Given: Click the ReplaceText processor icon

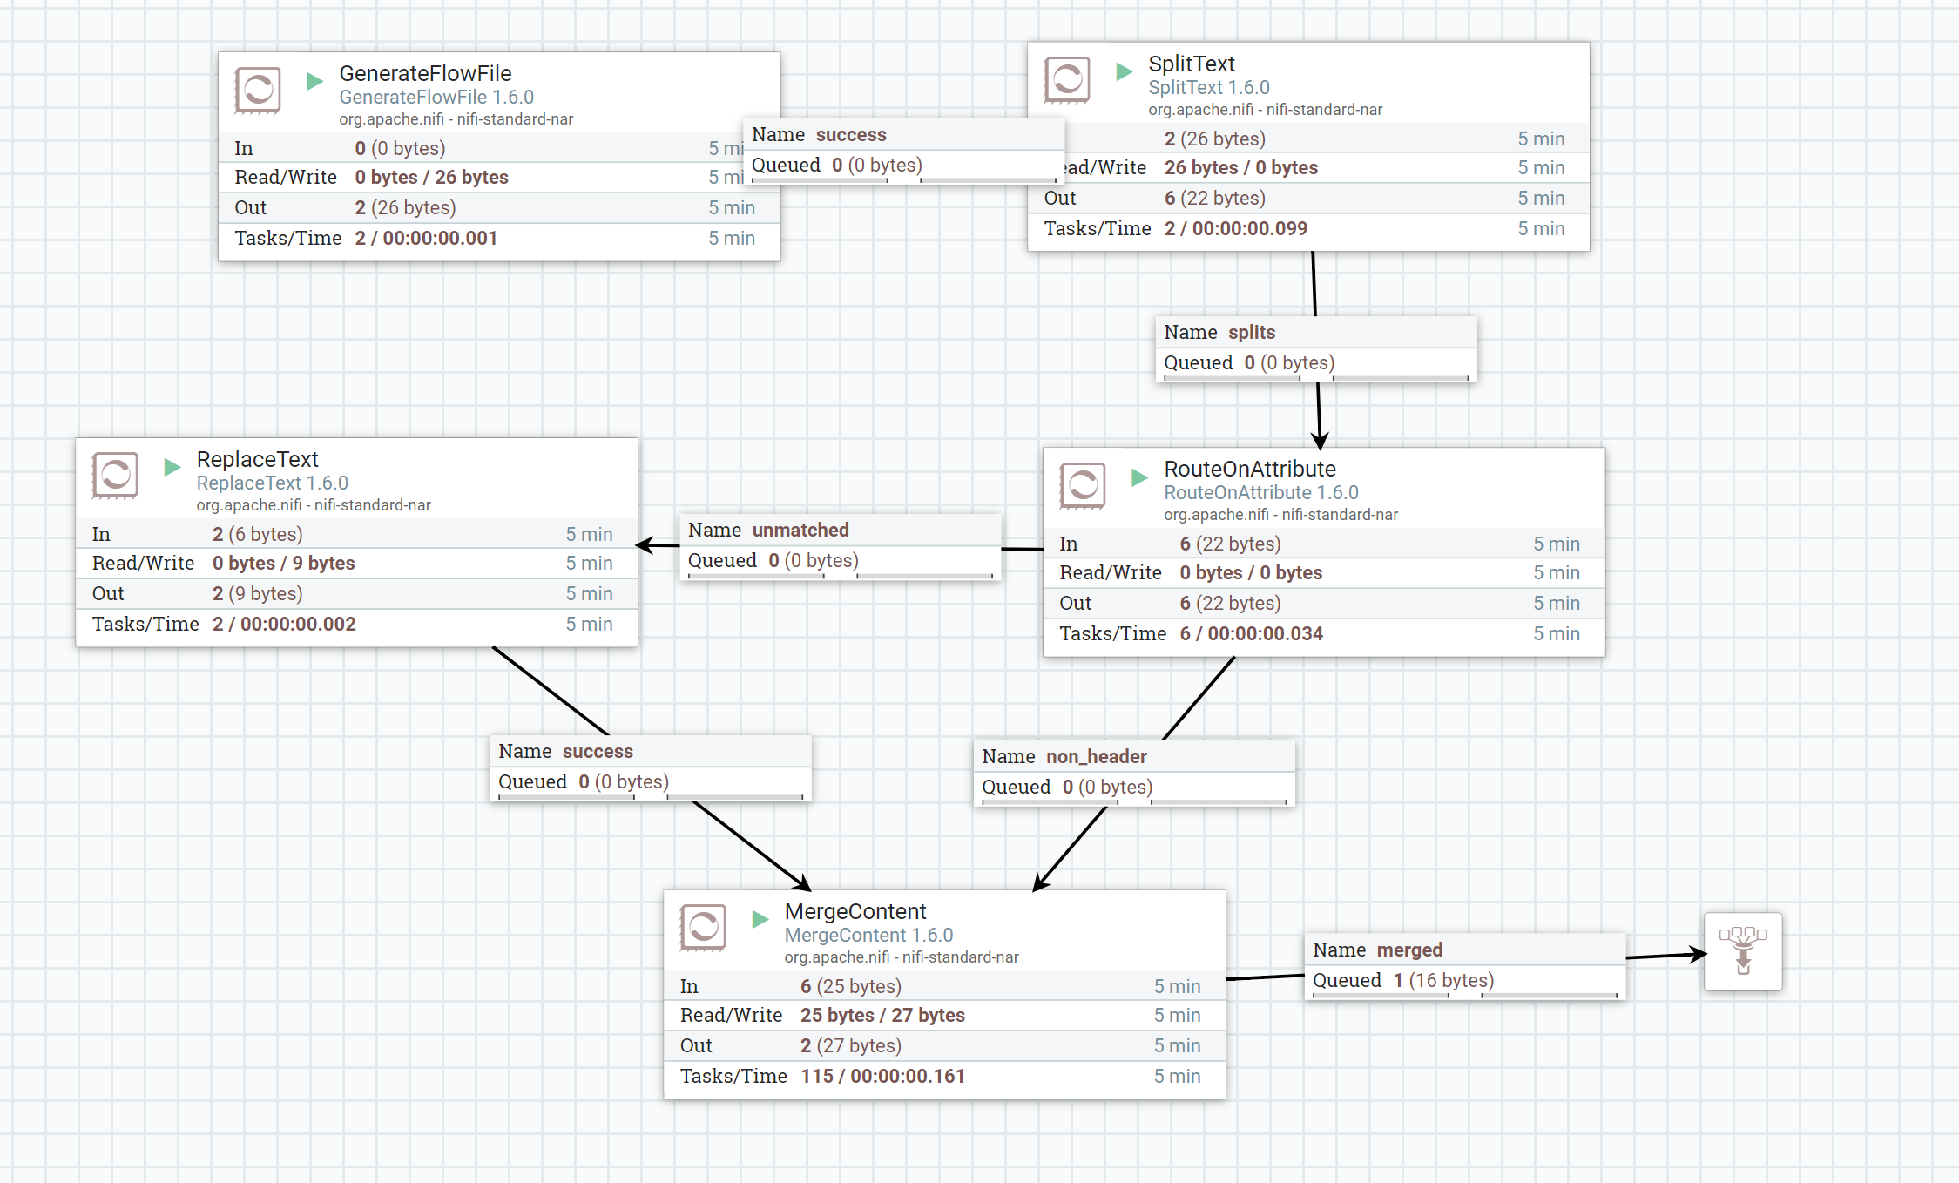Looking at the screenshot, I should tap(115, 476).
